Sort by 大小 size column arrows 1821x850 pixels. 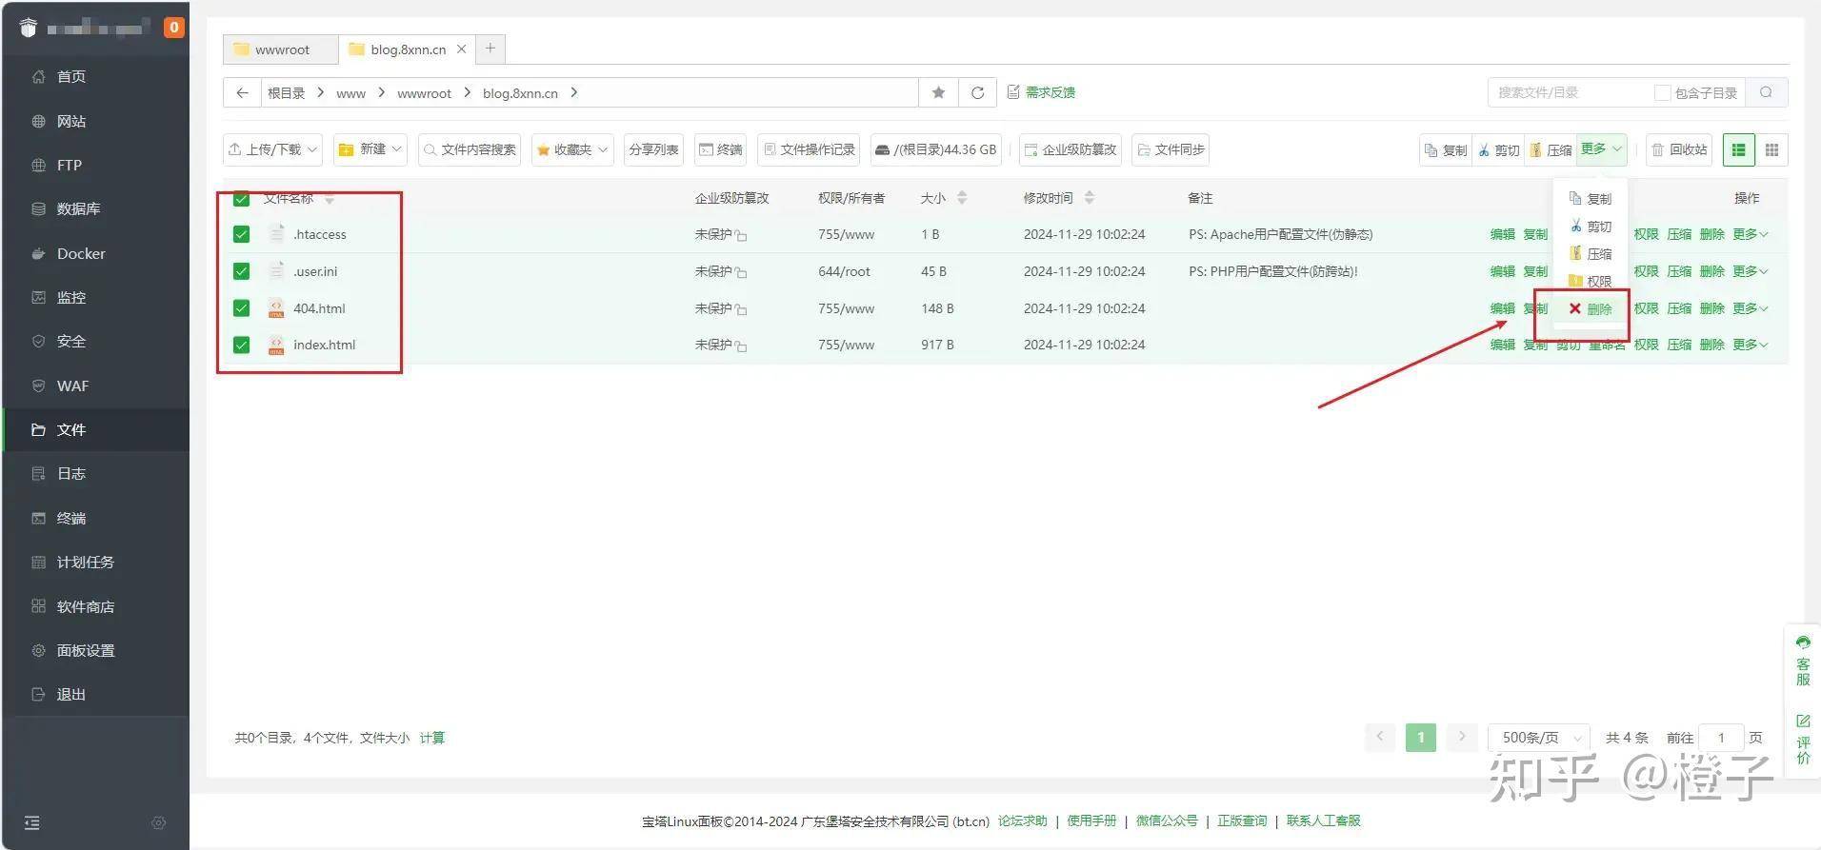click(x=962, y=198)
